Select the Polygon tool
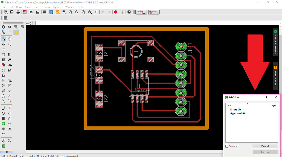Viewport: 282px width, 157px height. coord(10,118)
